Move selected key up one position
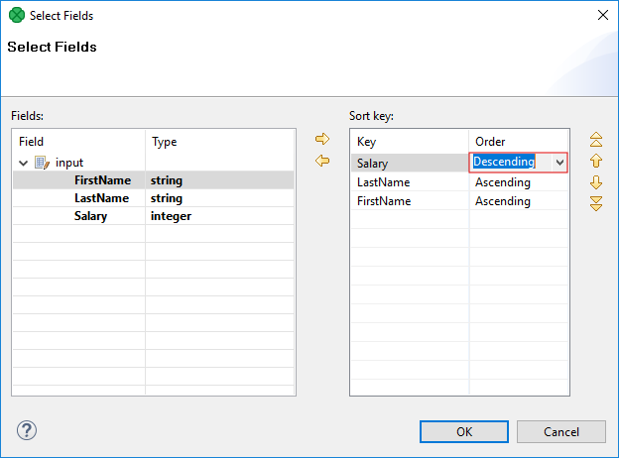This screenshot has height=458, width=619. point(596,161)
